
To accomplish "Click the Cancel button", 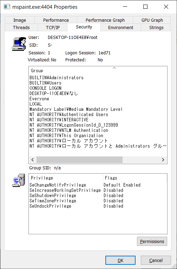I will click(x=156, y=261).
